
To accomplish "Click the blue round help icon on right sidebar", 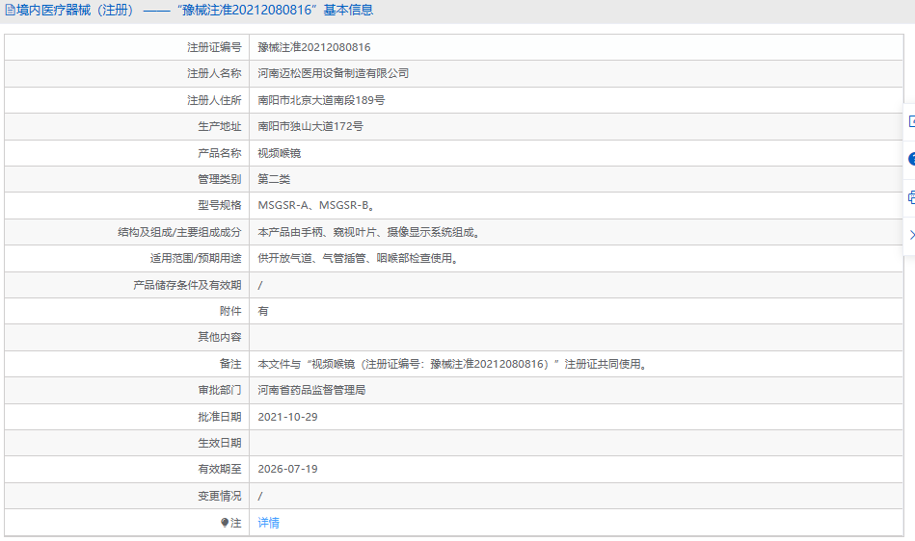I will pyautogui.click(x=911, y=159).
